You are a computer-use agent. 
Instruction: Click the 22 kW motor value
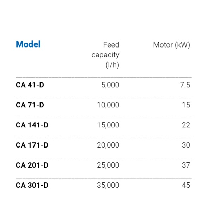(x=186, y=125)
